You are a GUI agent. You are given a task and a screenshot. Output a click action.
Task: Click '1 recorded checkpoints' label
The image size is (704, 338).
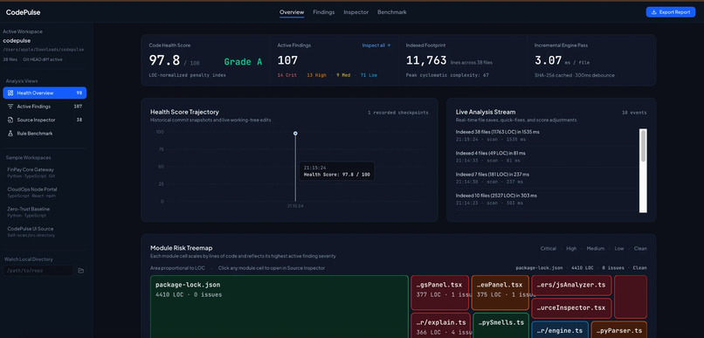click(x=397, y=112)
